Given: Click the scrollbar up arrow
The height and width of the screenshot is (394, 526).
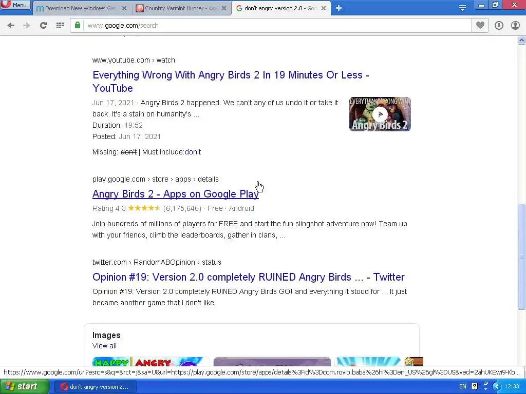Looking at the screenshot, I should (522, 41).
